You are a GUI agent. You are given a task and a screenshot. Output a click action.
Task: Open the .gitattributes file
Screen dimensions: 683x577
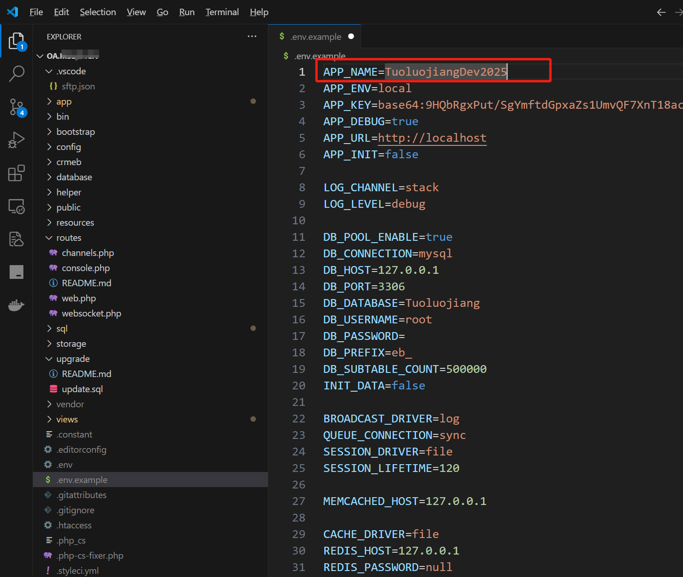point(150,495)
